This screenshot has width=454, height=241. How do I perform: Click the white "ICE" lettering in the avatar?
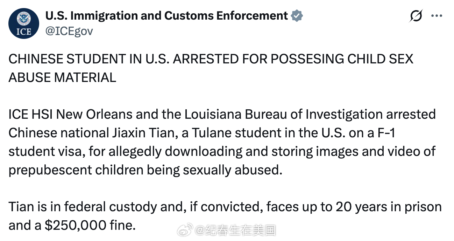click(x=23, y=32)
